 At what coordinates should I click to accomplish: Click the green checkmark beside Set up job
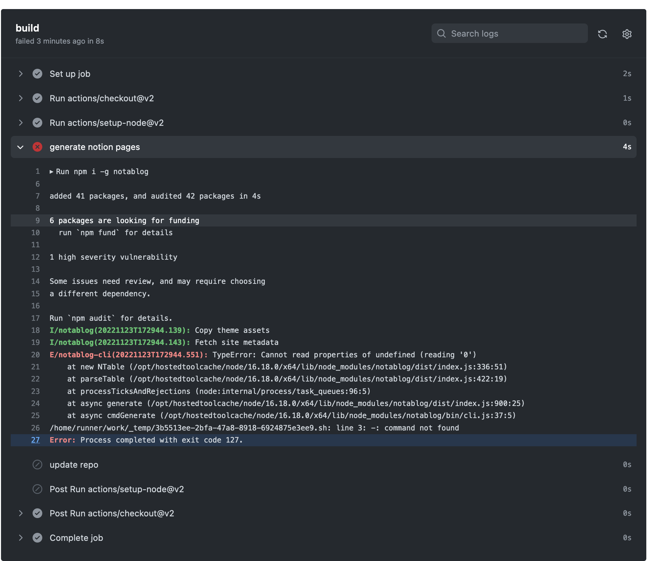click(x=37, y=74)
